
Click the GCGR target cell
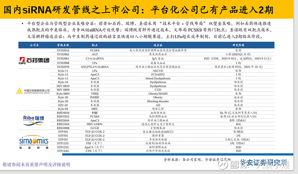[x=95, y=128]
